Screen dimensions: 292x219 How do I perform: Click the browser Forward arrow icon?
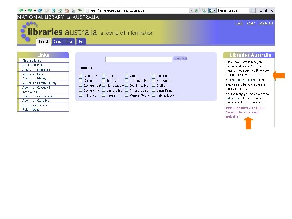click(x=30, y=11)
